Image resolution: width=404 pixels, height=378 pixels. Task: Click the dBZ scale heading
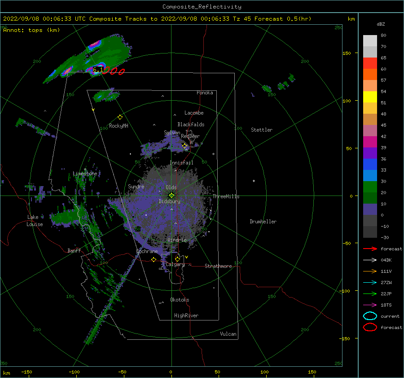pyautogui.click(x=381, y=24)
